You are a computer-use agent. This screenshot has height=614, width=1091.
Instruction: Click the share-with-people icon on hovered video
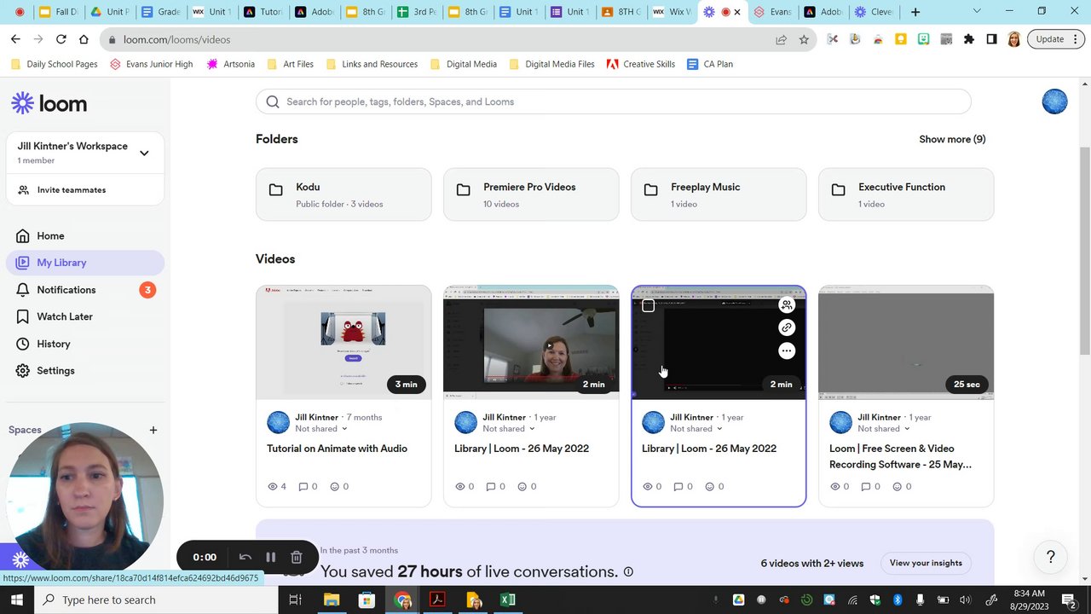pos(787,304)
